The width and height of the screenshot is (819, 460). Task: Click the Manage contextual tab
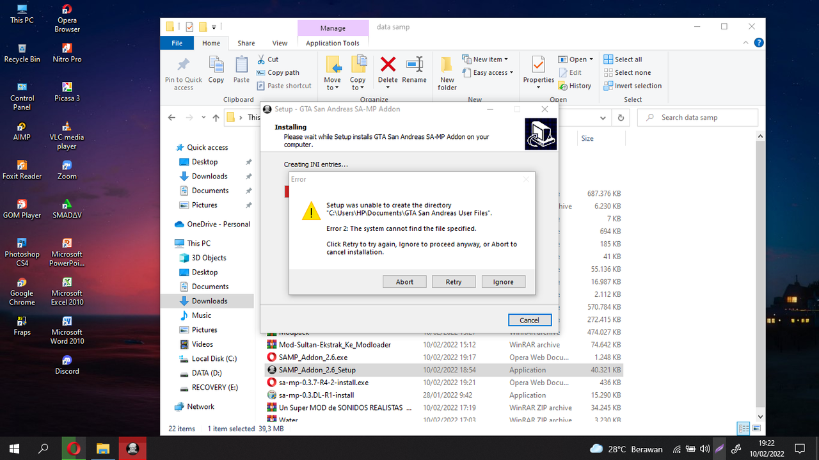coord(333,28)
